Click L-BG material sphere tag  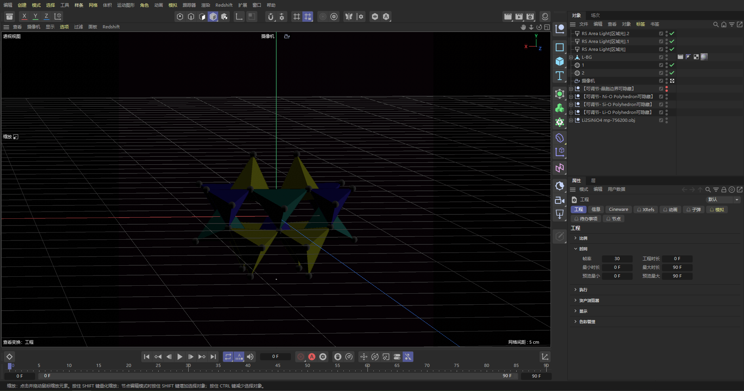click(x=704, y=57)
